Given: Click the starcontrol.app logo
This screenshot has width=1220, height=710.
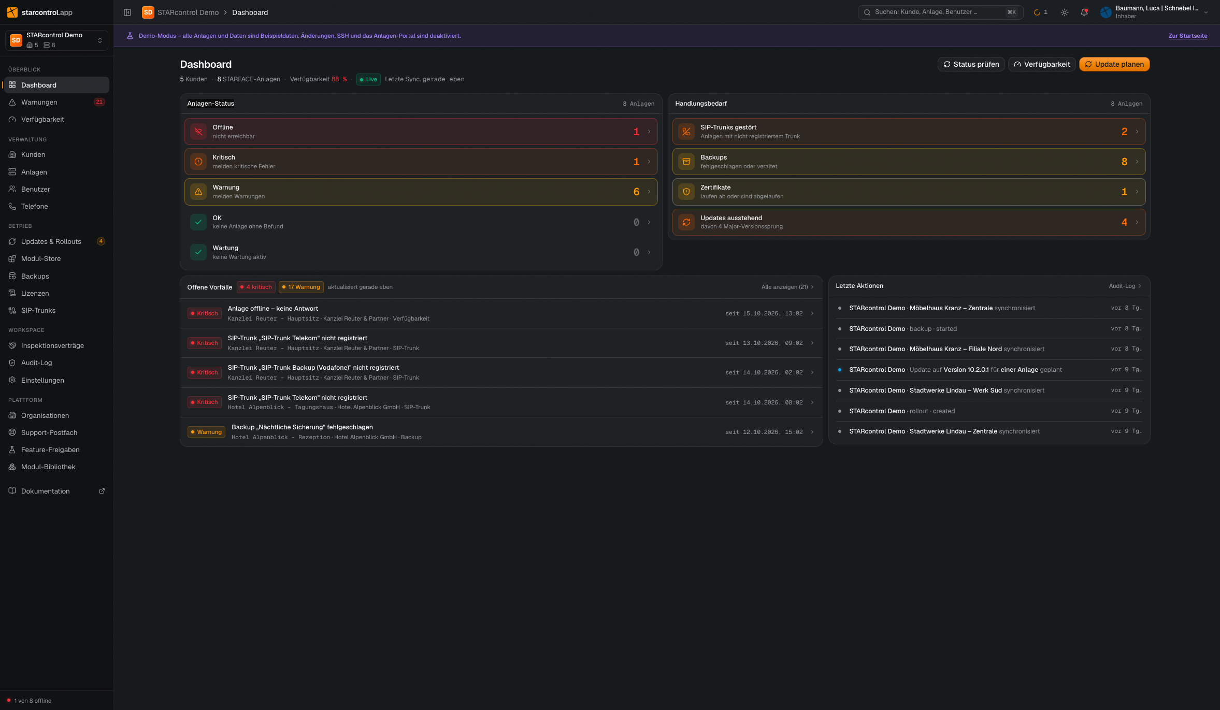Looking at the screenshot, I should tap(40, 12).
